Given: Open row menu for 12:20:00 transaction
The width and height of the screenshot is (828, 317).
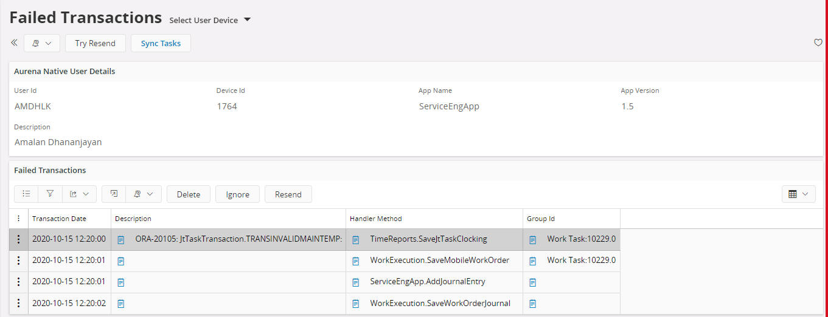Looking at the screenshot, I should click(18, 239).
